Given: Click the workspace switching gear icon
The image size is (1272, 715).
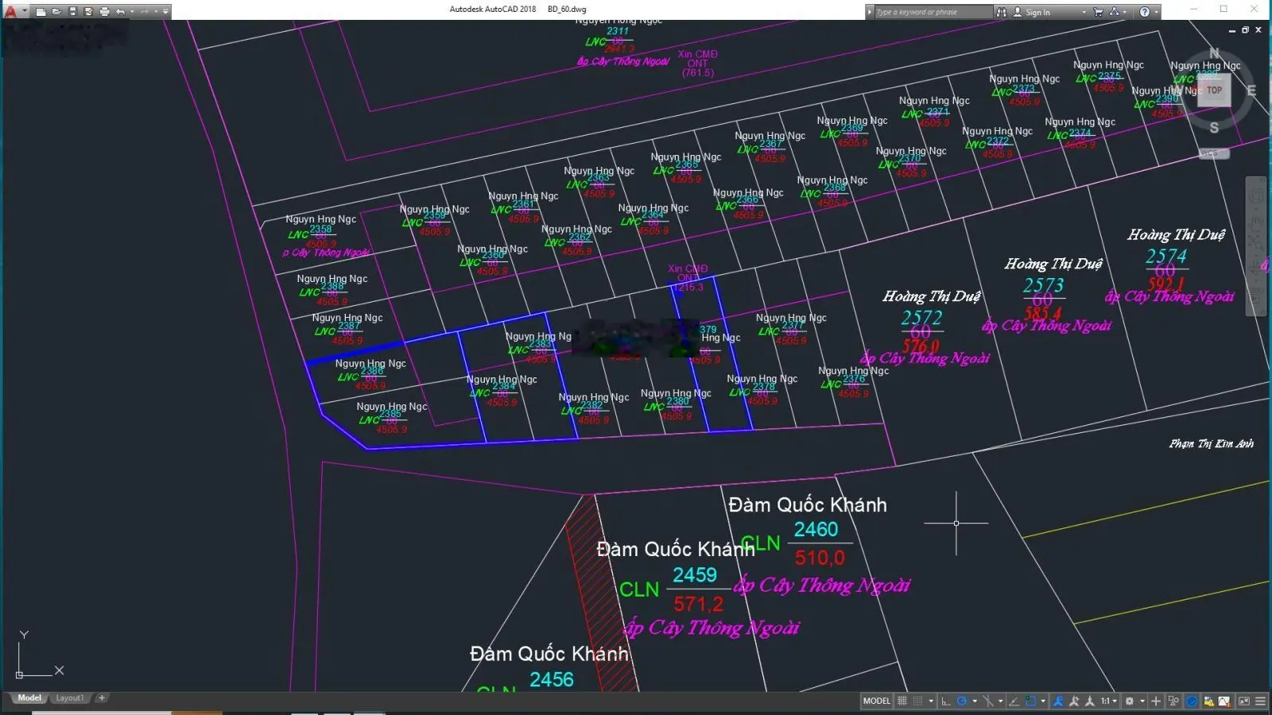Looking at the screenshot, I should coord(1129,701).
